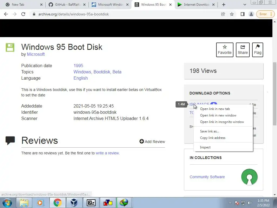Viewport: 277px width, 208px height.
Task: Click the volume speaker tray icon
Action: [x=249, y=203]
